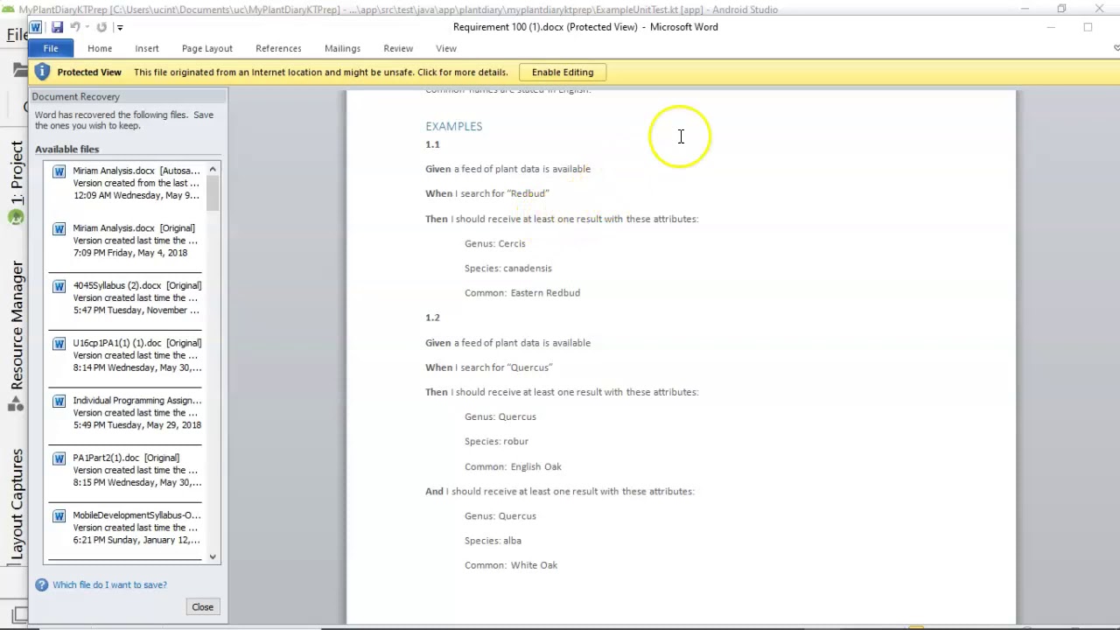The image size is (1120, 630).
Task: Open the References ribbon tab
Action: [x=278, y=48]
